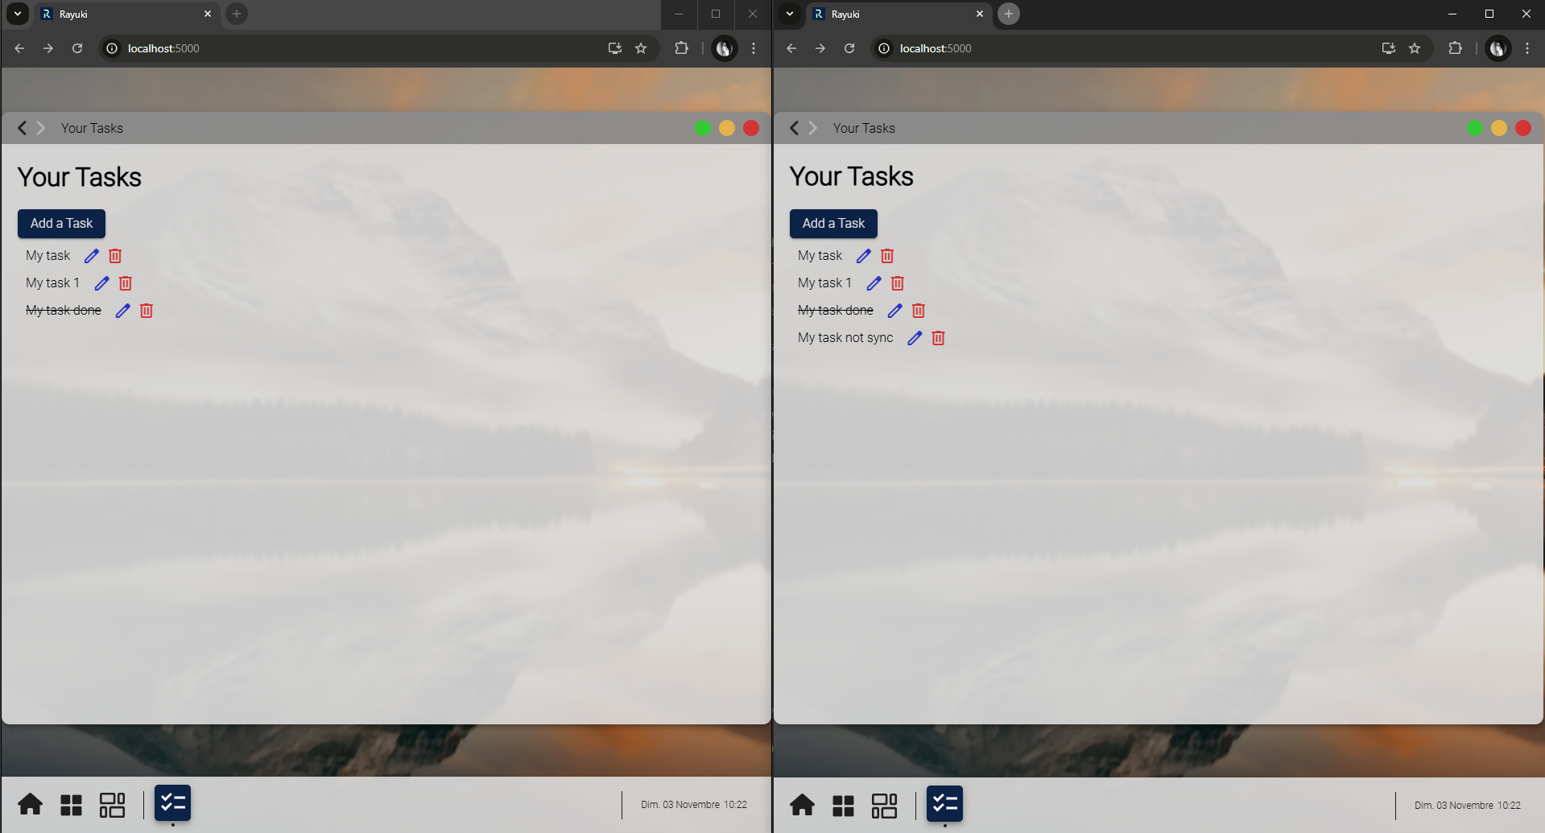
Task: Go forward with left panel's forward chevron
Action: pos(40,128)
